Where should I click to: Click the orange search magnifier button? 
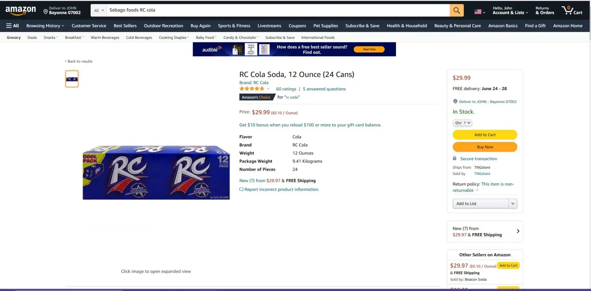coord(456,10)
